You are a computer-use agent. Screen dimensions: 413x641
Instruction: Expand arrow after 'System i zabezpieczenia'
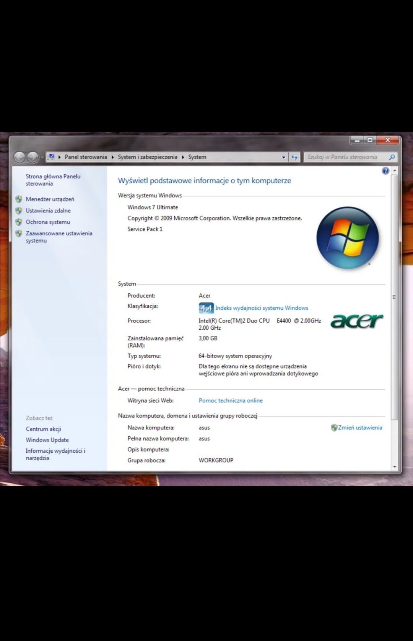coord(183,157)
